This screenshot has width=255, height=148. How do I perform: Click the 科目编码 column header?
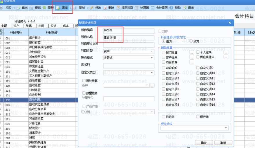16,32
